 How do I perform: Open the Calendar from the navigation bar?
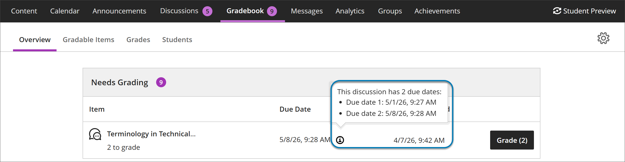pyautogui.click(x=65, y=11)
